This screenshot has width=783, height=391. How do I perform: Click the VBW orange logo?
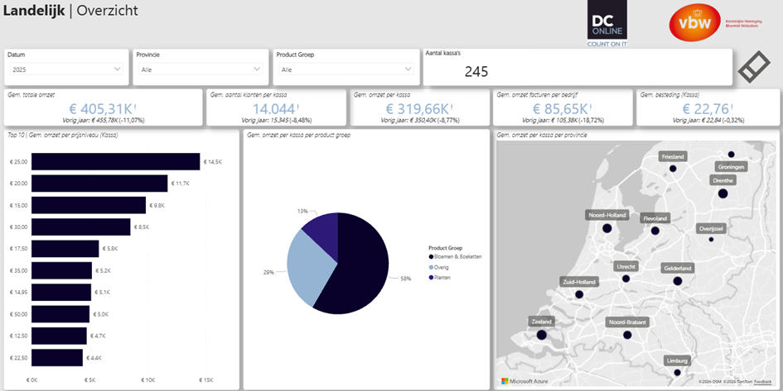coord(694,21)
